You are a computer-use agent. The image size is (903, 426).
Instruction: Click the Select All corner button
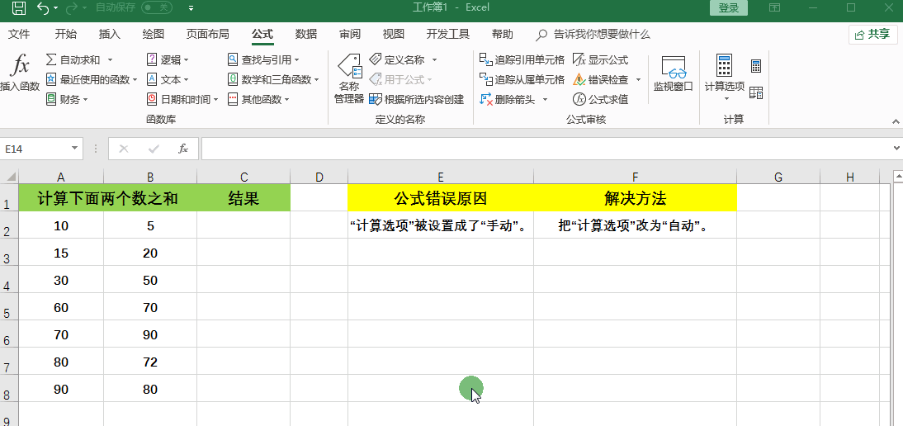(10, 176)
